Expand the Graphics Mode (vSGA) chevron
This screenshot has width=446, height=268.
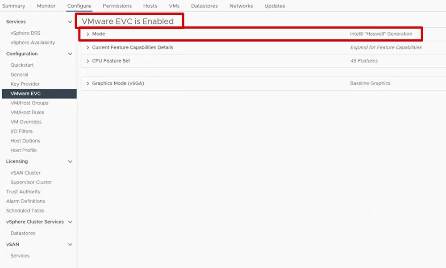(88, 84)
